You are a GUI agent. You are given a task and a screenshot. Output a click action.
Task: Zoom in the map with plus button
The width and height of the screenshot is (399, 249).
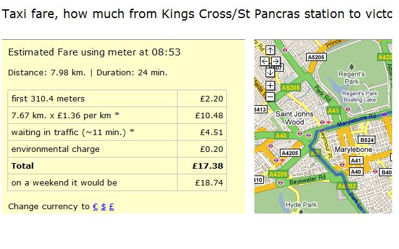pyautogui.click(x=270, y=85)
